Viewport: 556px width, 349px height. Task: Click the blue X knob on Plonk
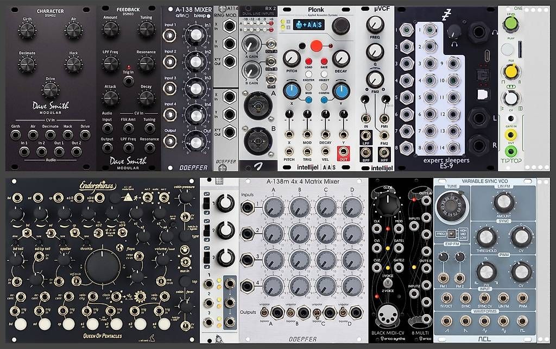(x=292, y=90)
